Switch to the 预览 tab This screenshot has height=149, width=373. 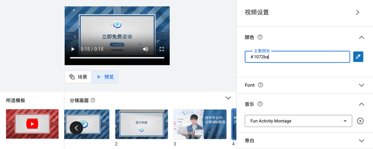(105, 77)
